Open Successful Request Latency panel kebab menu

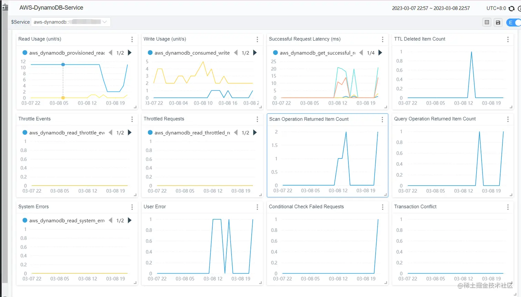pyautogui.click(x=382, y=40)
